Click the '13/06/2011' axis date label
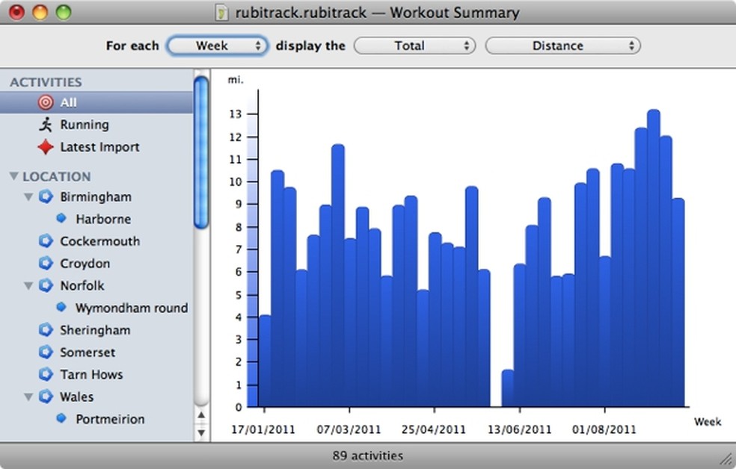This screenshot has width=736, height=469. (519, 429)
